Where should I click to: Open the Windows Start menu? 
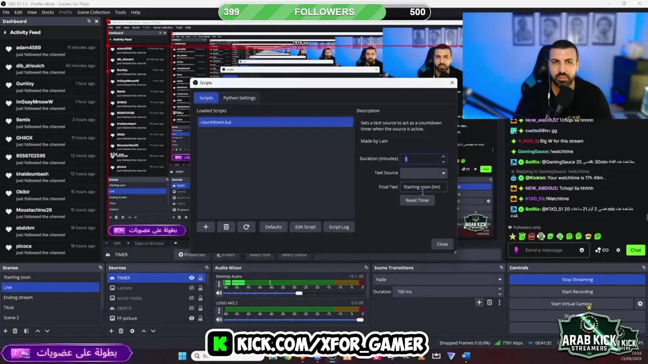182,356
